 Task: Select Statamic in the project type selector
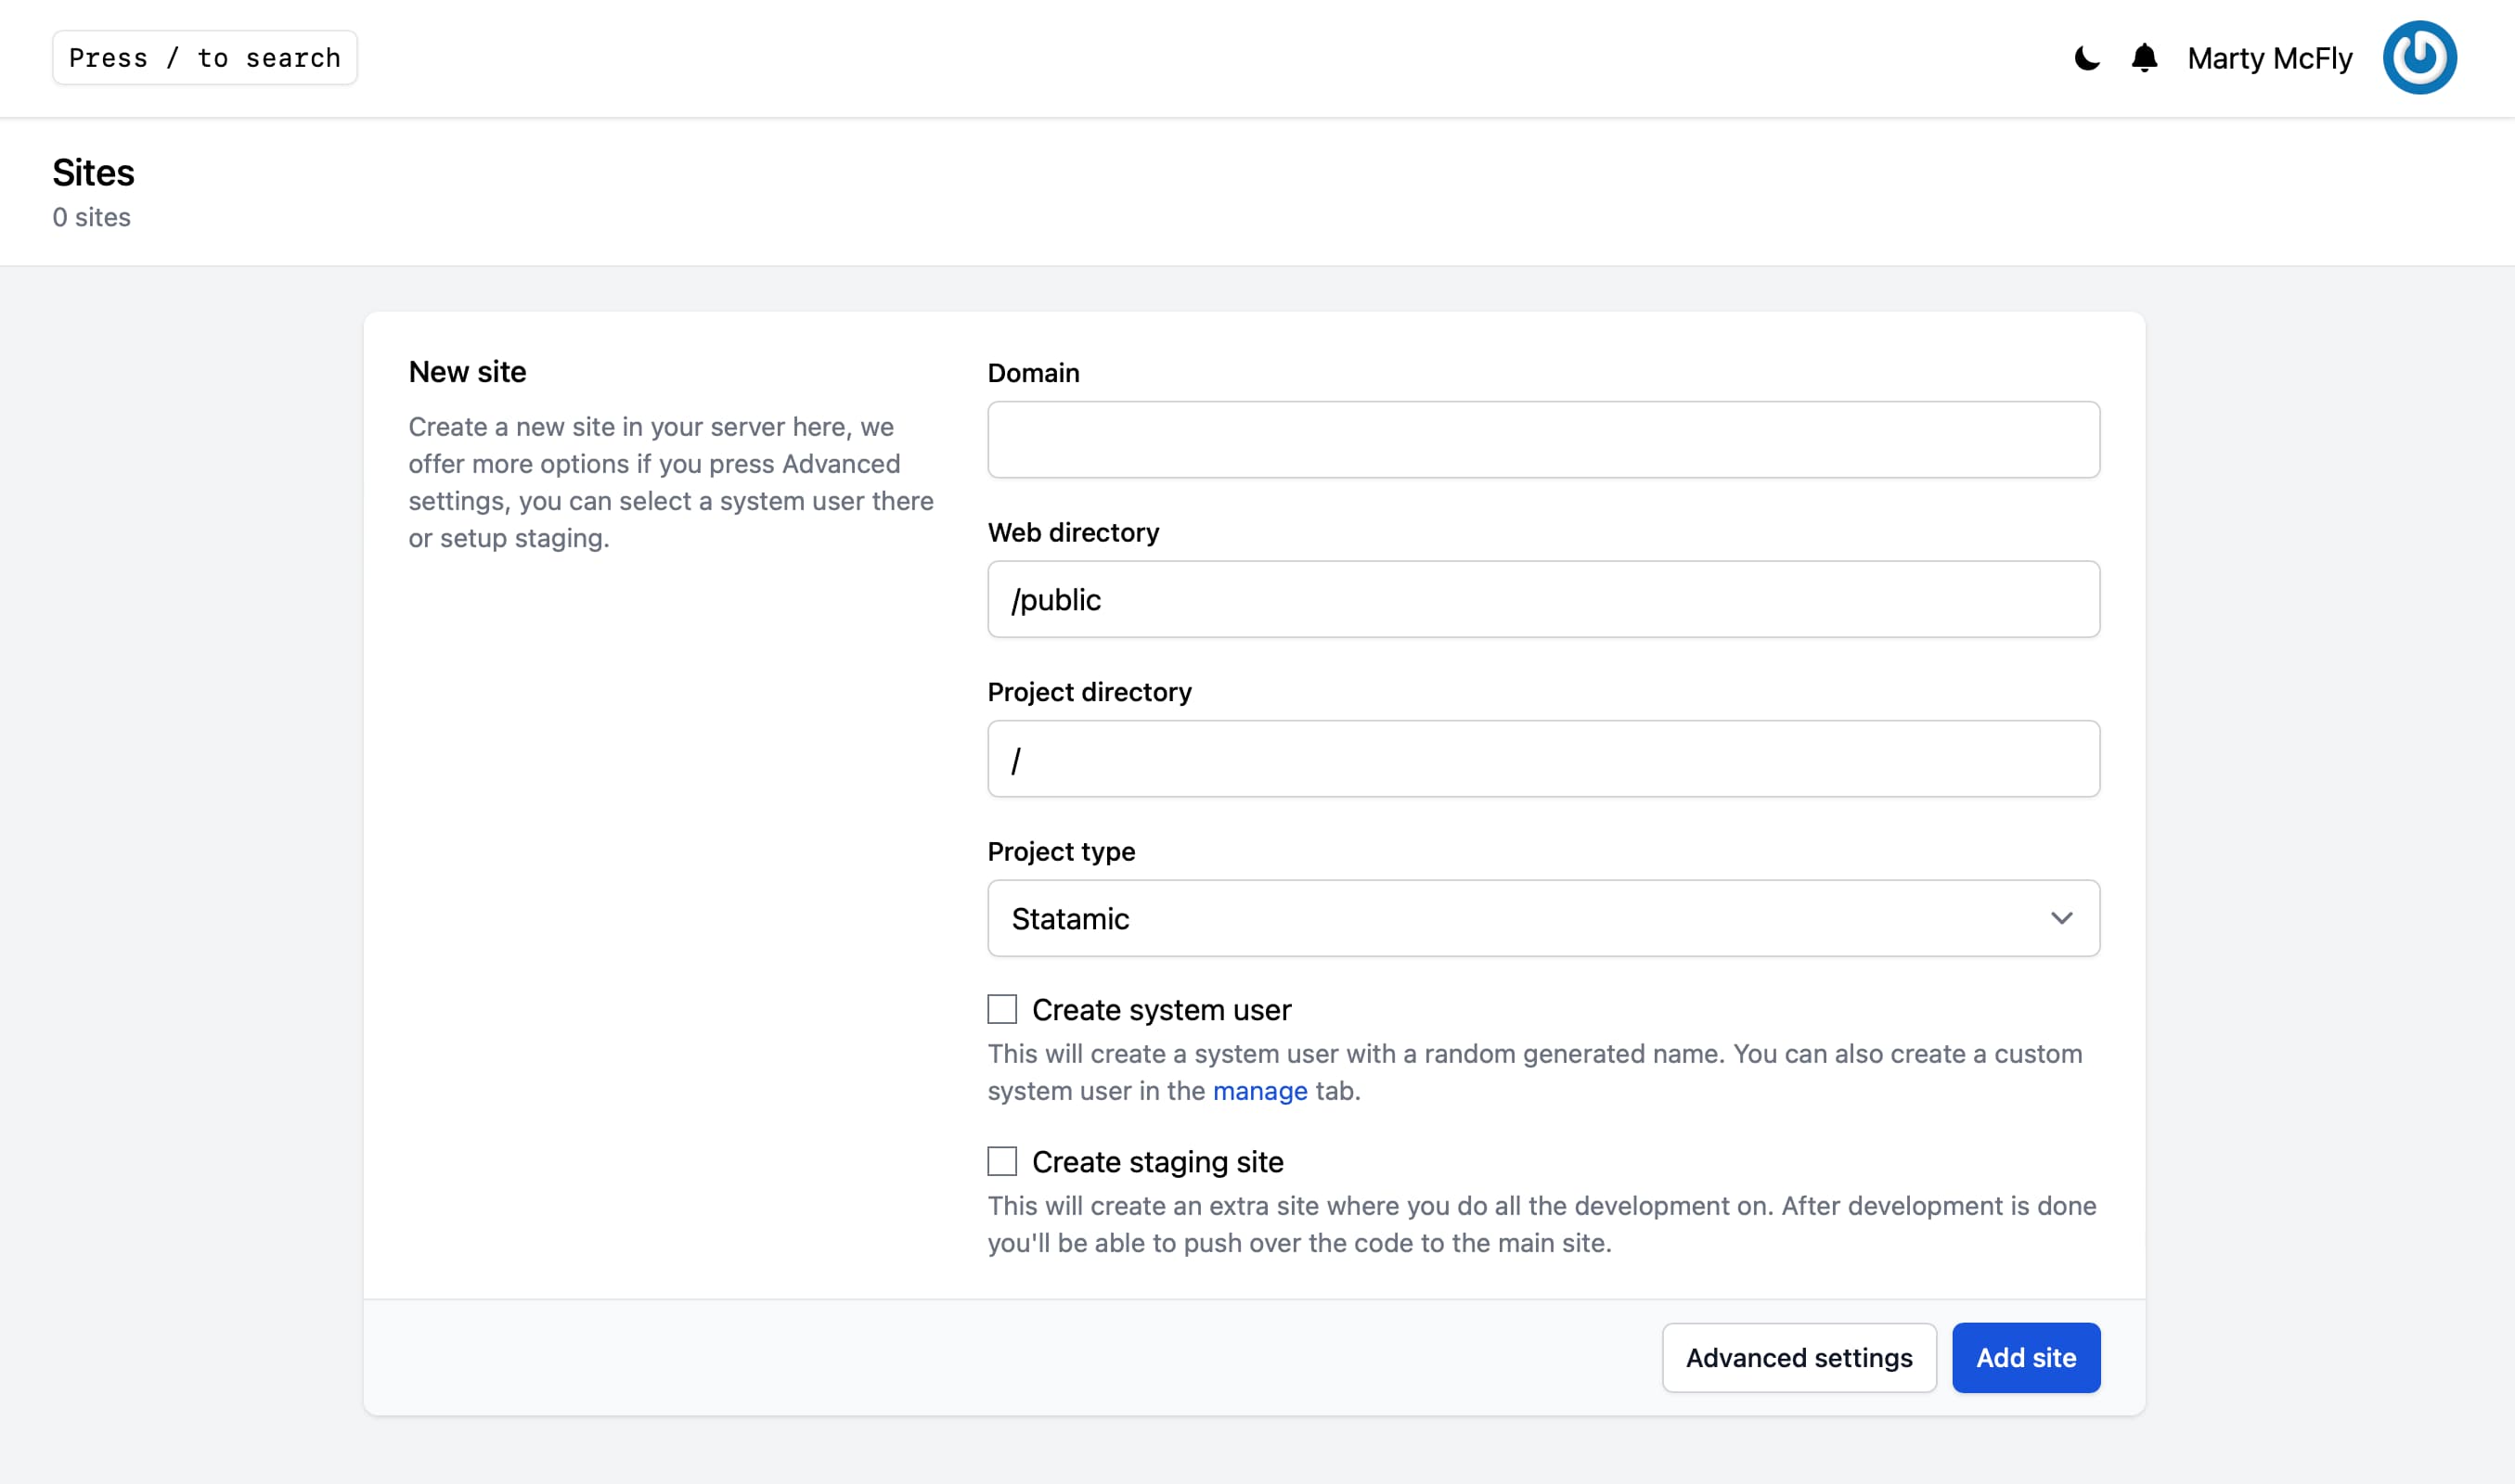click(x=1069, y=918)
